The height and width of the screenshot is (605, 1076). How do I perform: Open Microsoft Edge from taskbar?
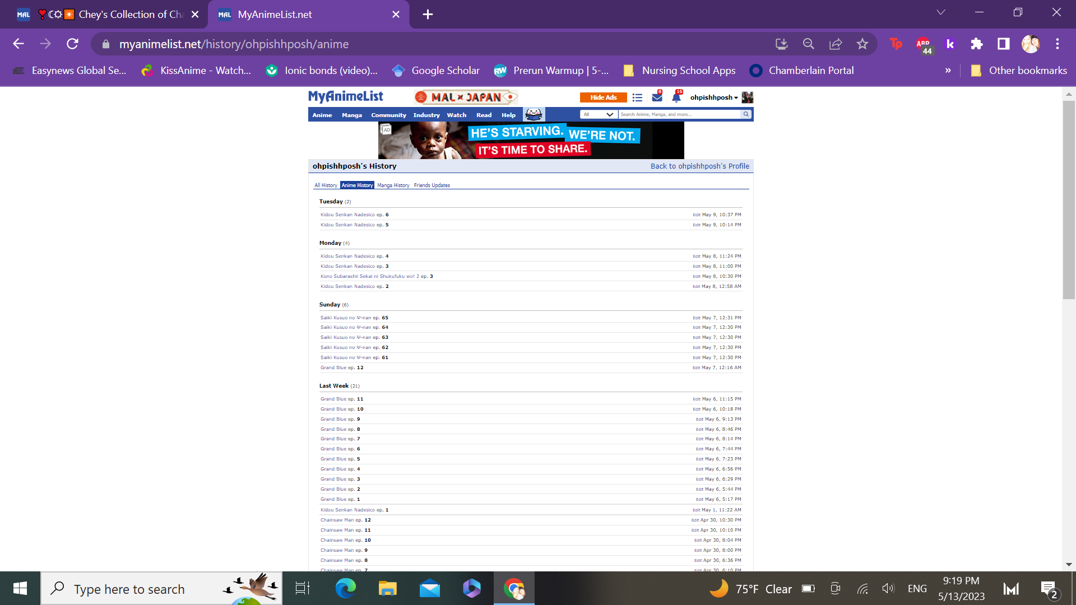[x=345, y=589]
